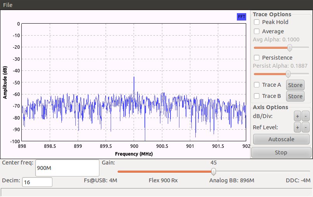Lower Ref Level with minus button

306,127
